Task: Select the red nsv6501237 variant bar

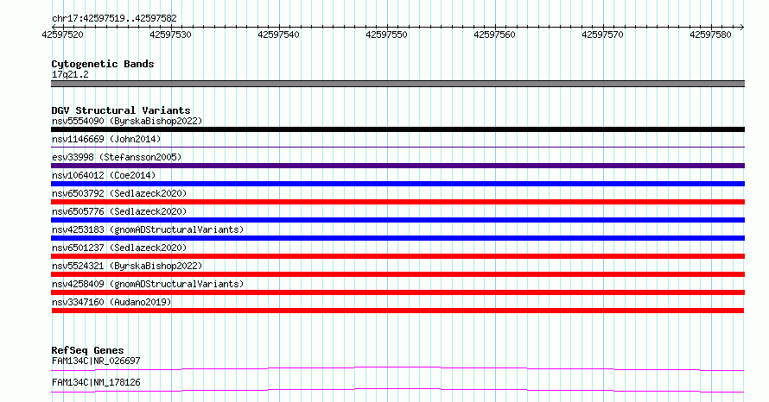Action: click(x=397, y=256)
